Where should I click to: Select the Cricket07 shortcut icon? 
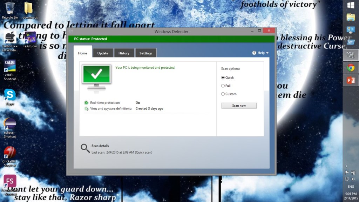click(10, 153)
